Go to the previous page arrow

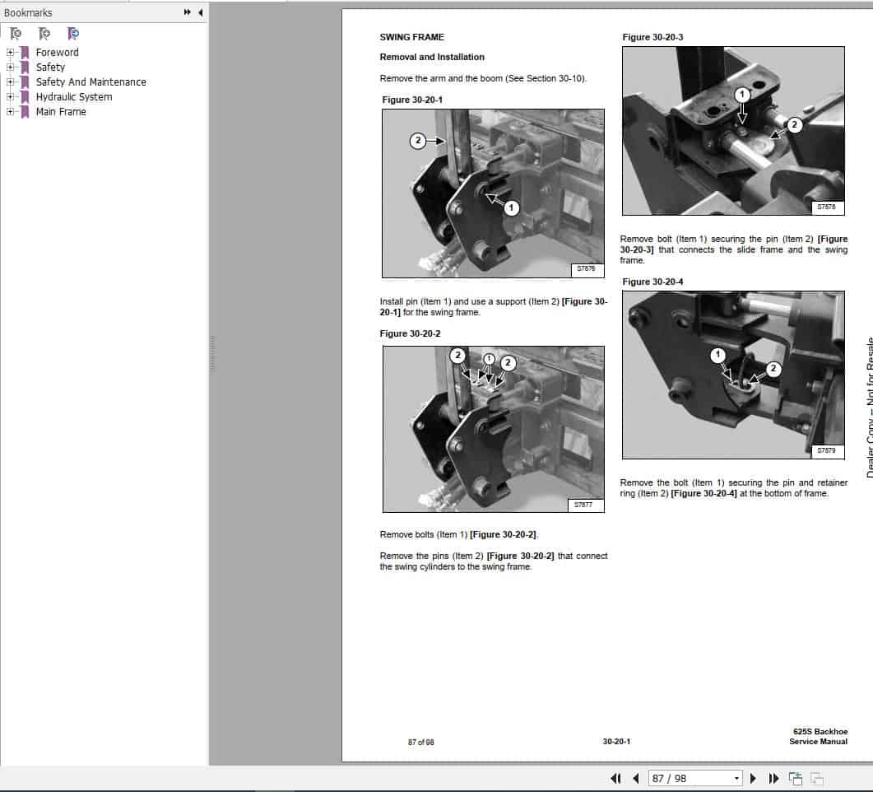coord(636,779)
